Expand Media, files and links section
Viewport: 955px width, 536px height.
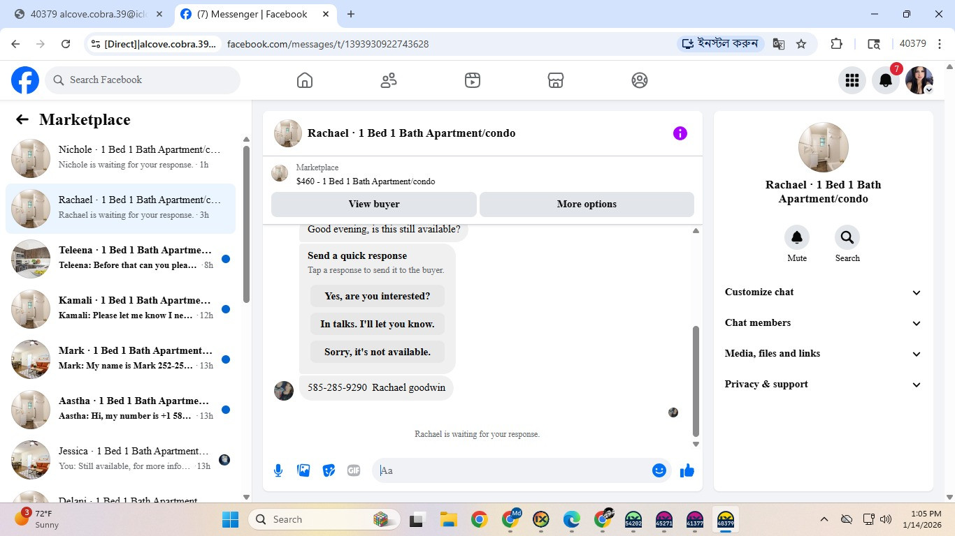click(823, 354)
